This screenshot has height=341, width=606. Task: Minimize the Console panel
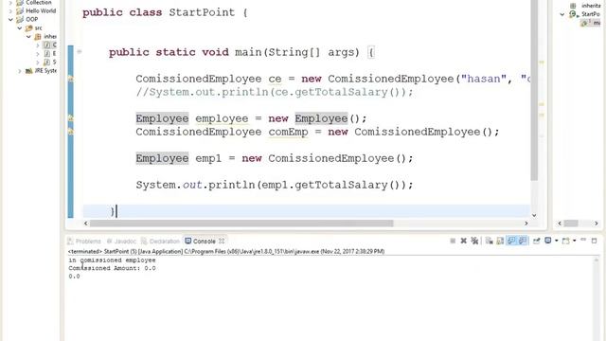point(583,240)
